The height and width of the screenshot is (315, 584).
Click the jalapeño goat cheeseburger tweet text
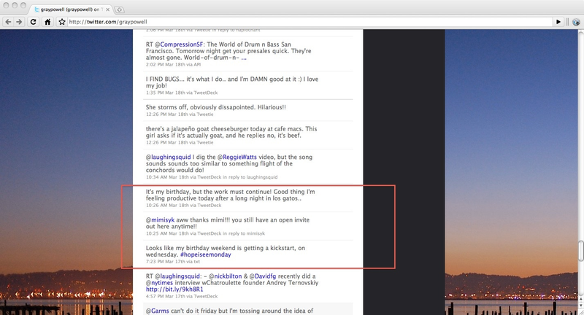231,132
